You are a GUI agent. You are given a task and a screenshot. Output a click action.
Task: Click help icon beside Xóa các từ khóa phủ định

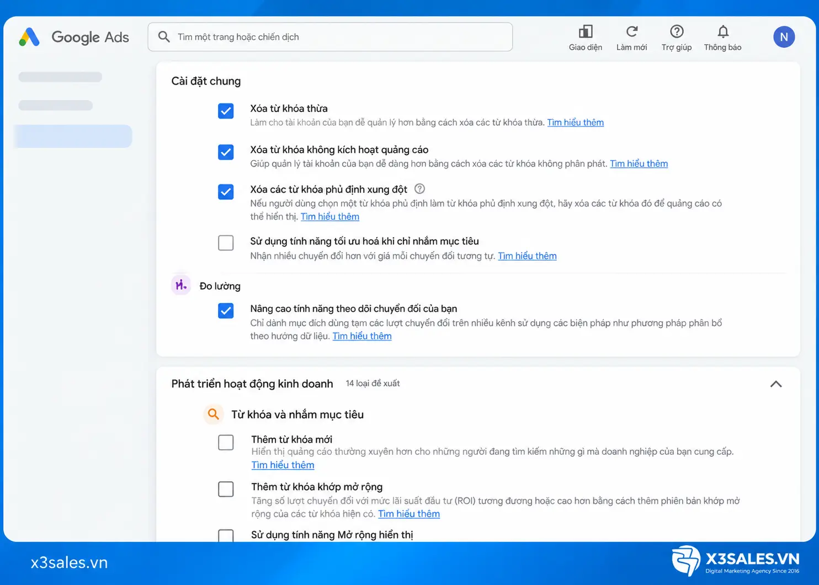419,189
